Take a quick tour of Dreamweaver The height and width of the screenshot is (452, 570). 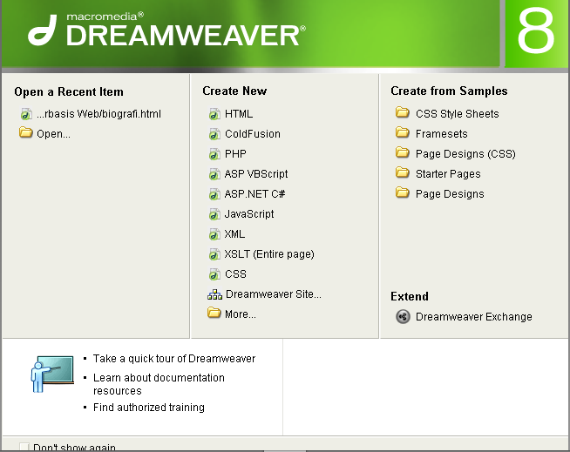click(x=174, y=359)
